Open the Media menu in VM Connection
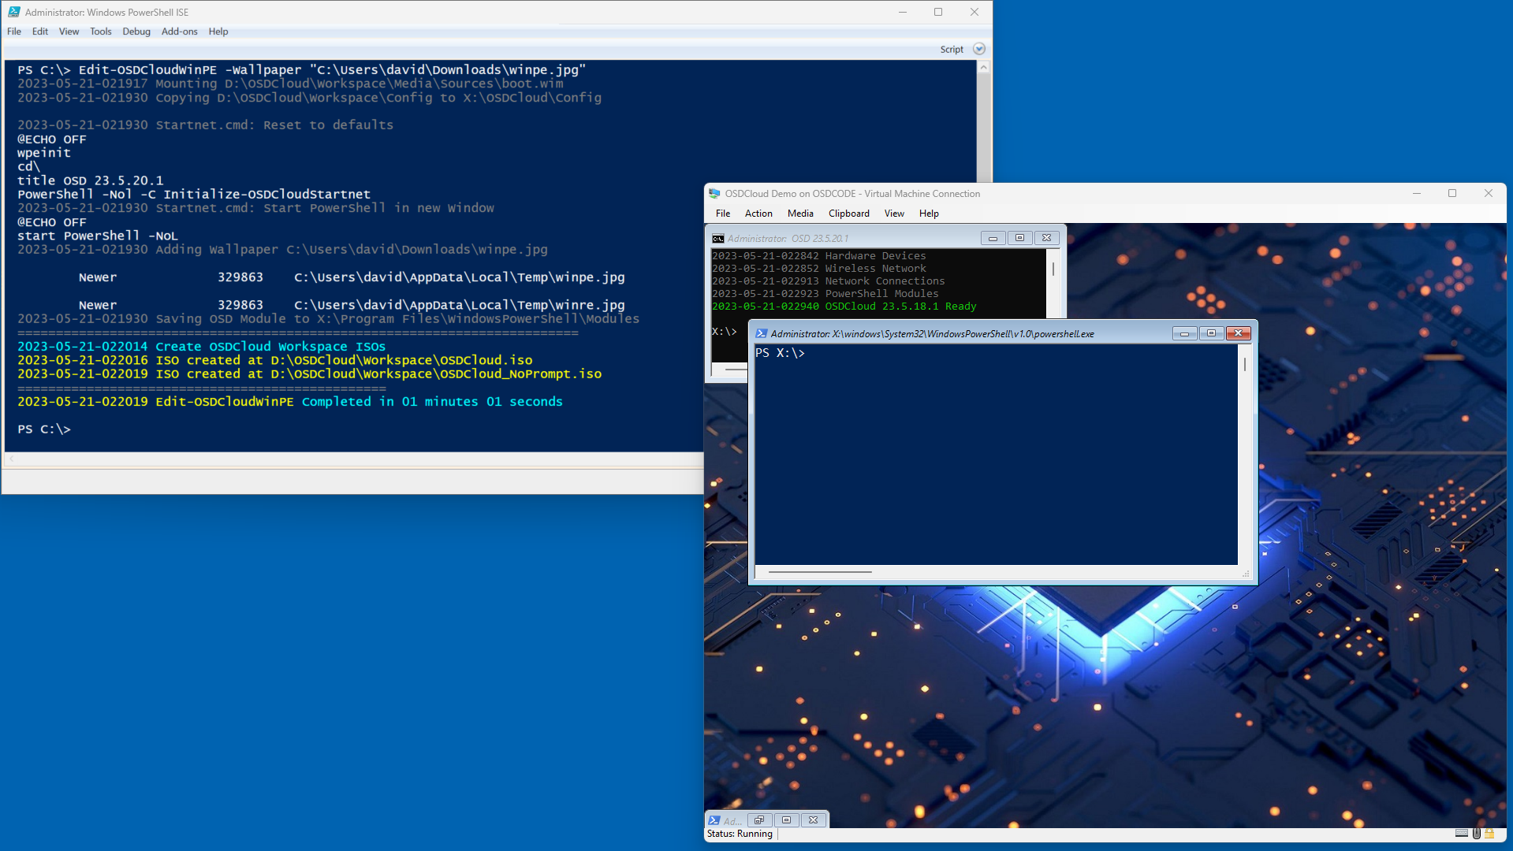The width and height of the screenshot is (1513, 851). [799, 214]
